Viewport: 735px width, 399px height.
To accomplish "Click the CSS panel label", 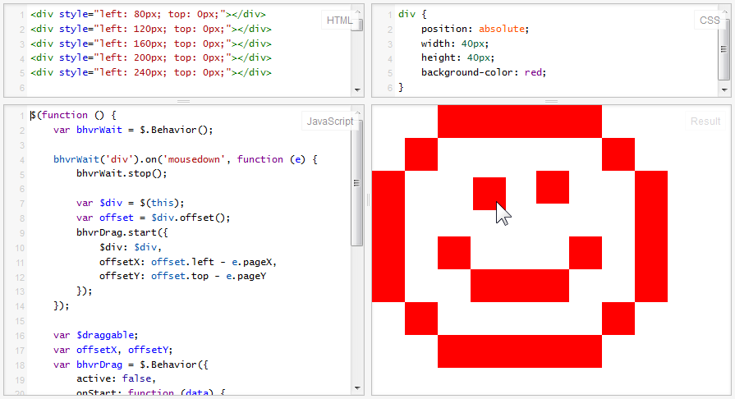I will [x=710, y=21].
